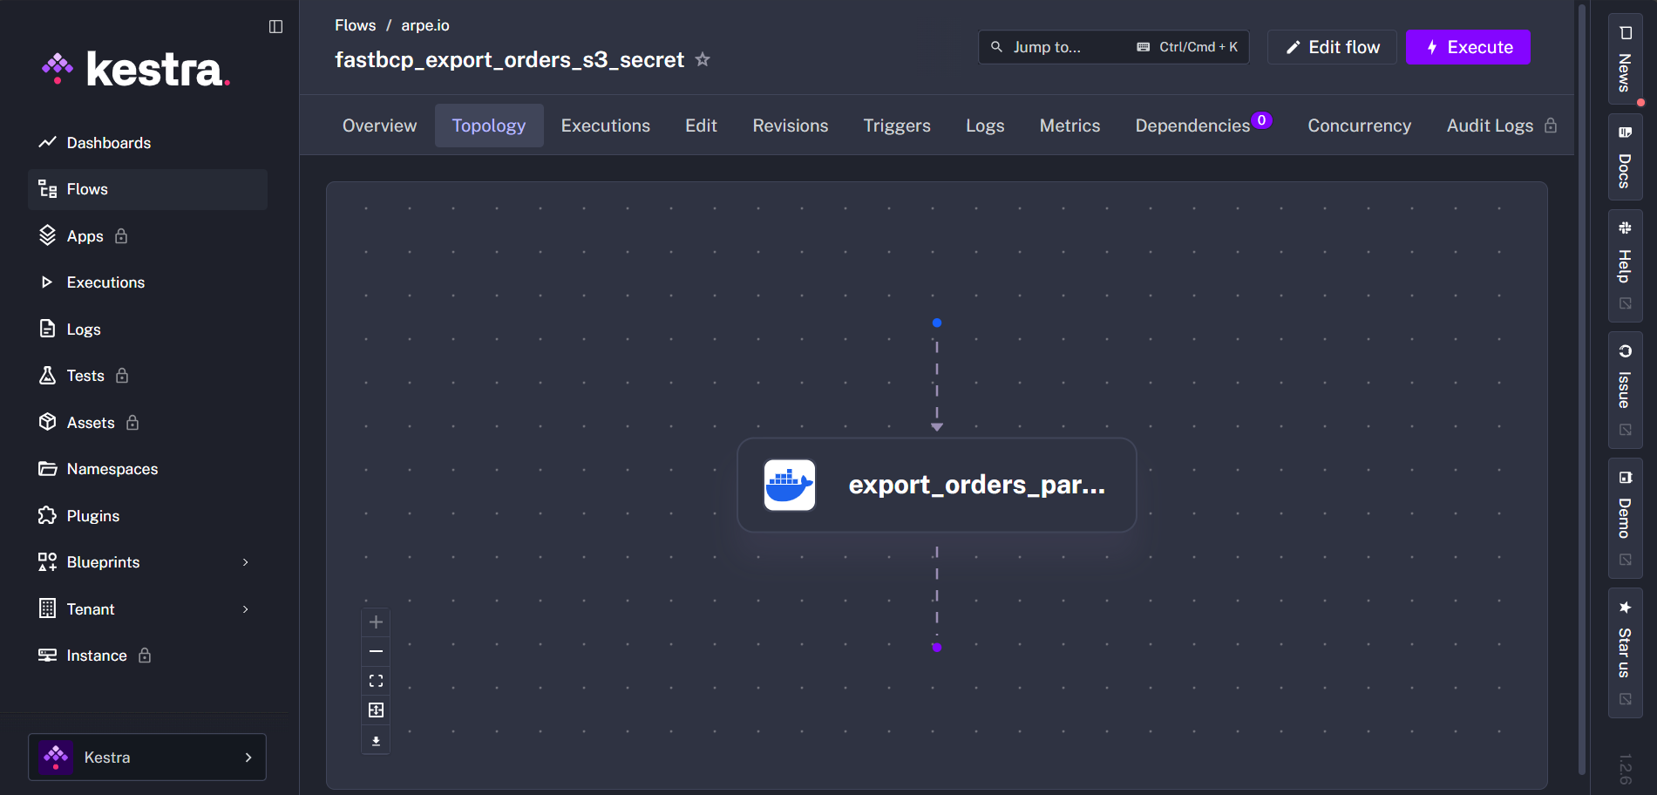The height and width of the screenshot is (795, 1657).
Task: Open the News panel on the right edge
Action: [x=1625, y=61]
